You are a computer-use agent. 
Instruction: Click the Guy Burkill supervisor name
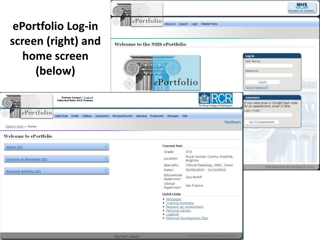click(194, 177)
